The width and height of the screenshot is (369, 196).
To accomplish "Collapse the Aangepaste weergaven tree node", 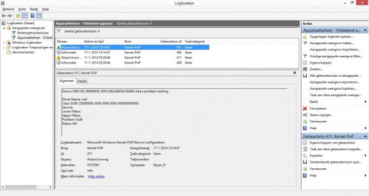I will pyautogui.click(x=4, y=28).
